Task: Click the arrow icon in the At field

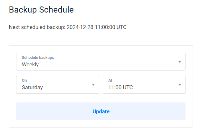Action: point(180,85)
